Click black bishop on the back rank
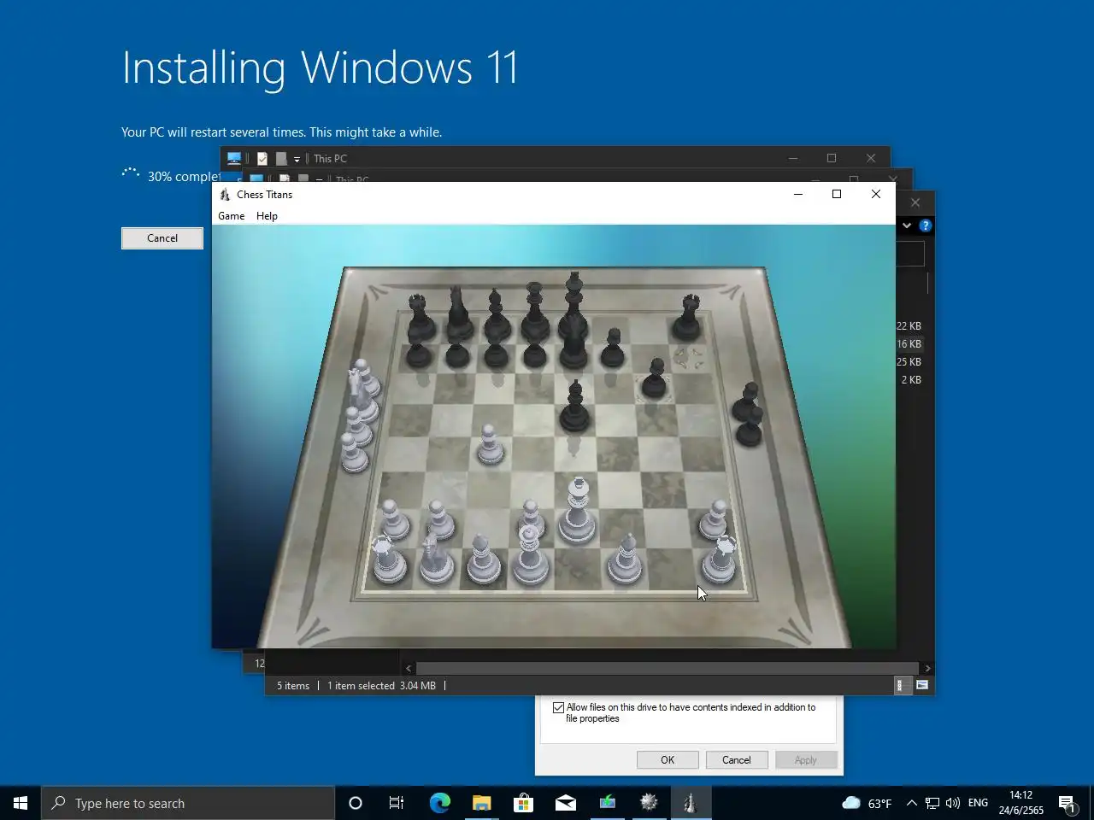 click(496, 315)
